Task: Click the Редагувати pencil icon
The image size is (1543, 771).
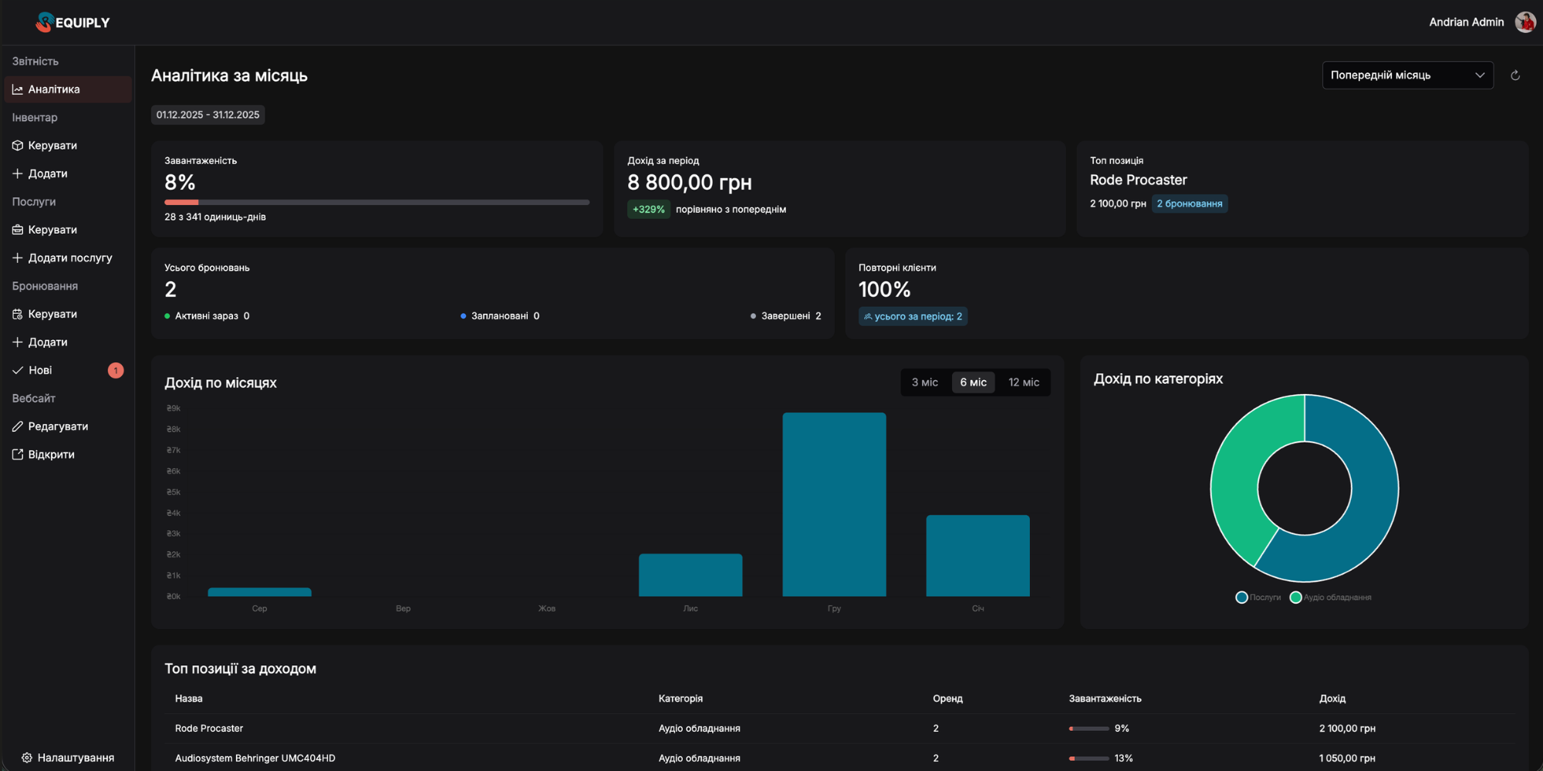Action: (x=17, y=426)
